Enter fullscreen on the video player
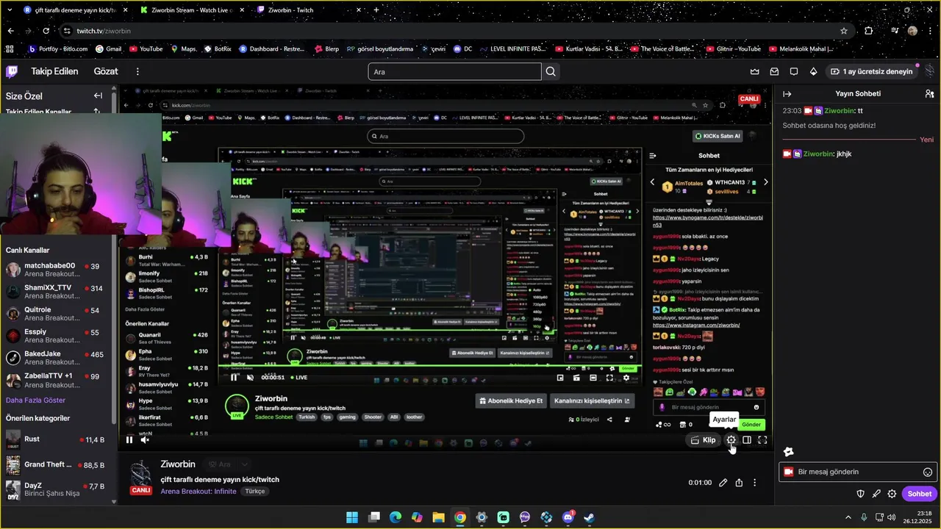This screenshot has width=941, height=529. (x=762, y=440)
